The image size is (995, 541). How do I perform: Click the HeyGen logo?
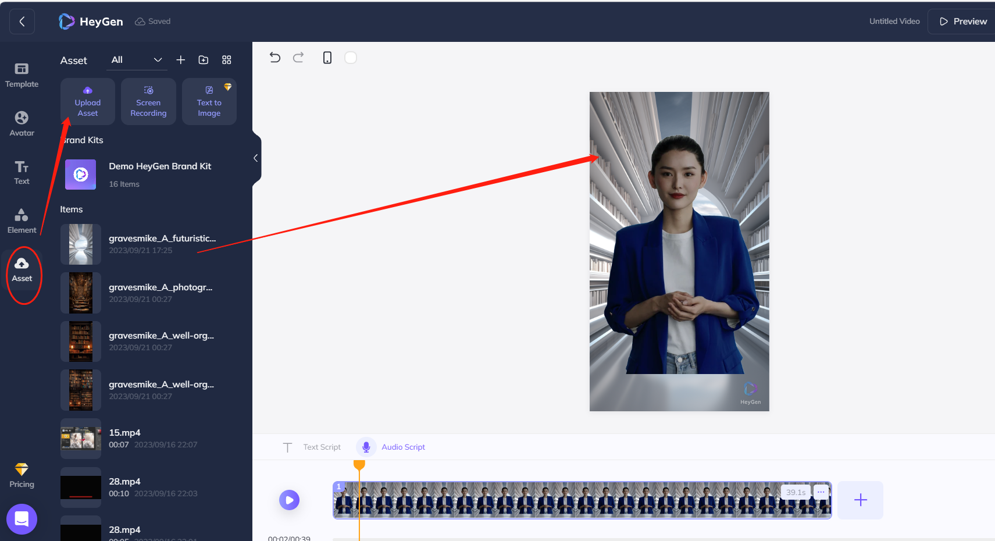click(x=91, y=22)
